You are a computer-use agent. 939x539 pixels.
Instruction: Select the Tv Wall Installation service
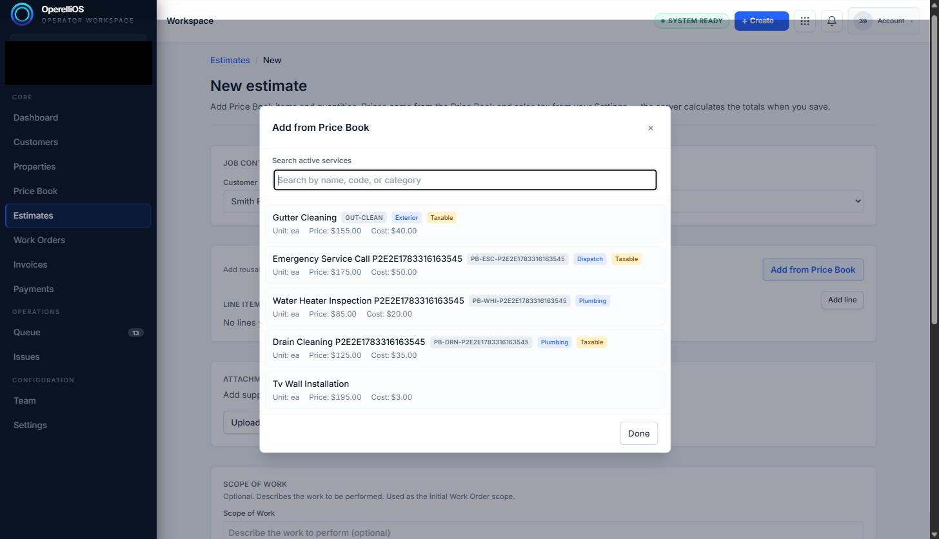(465, 390)
